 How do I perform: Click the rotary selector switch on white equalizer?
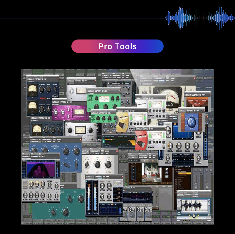[x=87, y=165]
